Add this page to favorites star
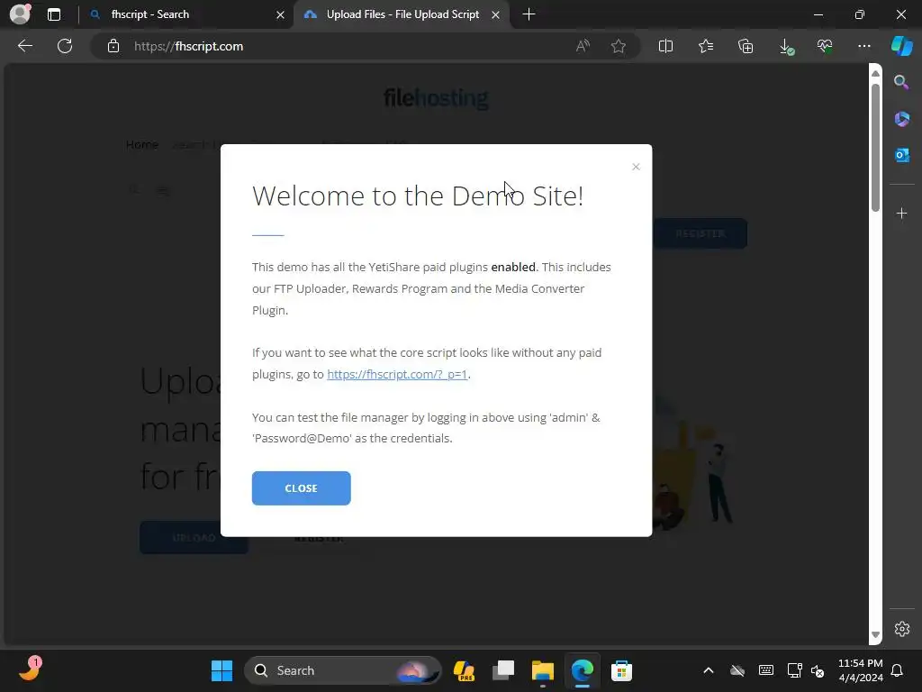 tap(618, 46)
